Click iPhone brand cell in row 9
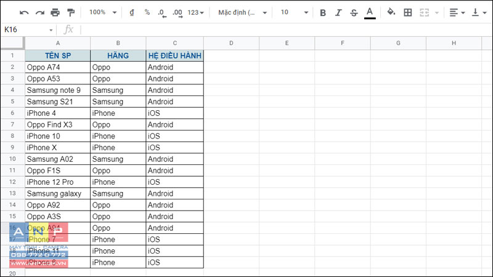The width and height of the screenshot is (493, 277). tap(118, 148)
